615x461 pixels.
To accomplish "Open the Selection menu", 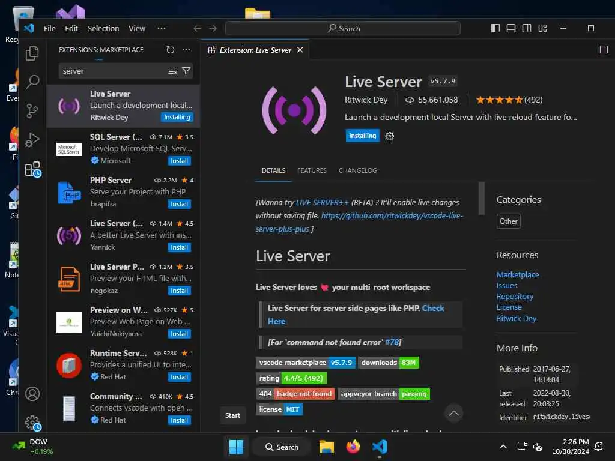I will [103, 28].
